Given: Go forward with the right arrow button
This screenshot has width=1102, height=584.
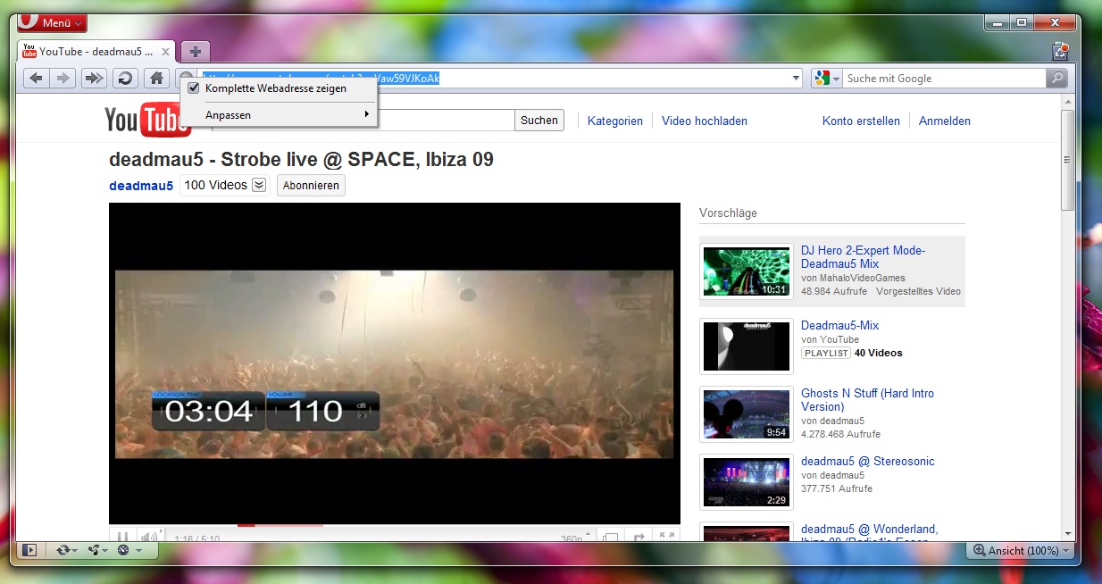Looking at the screenshot, I should click(63, 79).
